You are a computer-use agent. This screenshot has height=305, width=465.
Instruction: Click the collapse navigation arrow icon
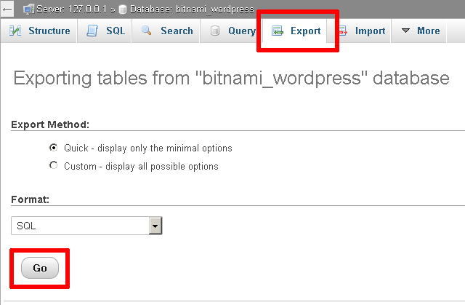(x=7, y=9)
